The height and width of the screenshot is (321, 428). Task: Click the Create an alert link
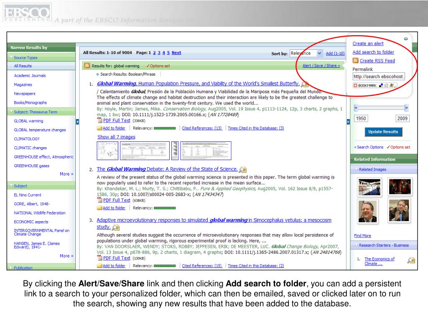(x=368, y=43)
